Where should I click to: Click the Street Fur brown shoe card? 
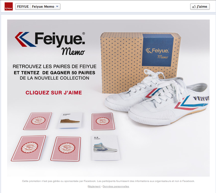point(70,120)
